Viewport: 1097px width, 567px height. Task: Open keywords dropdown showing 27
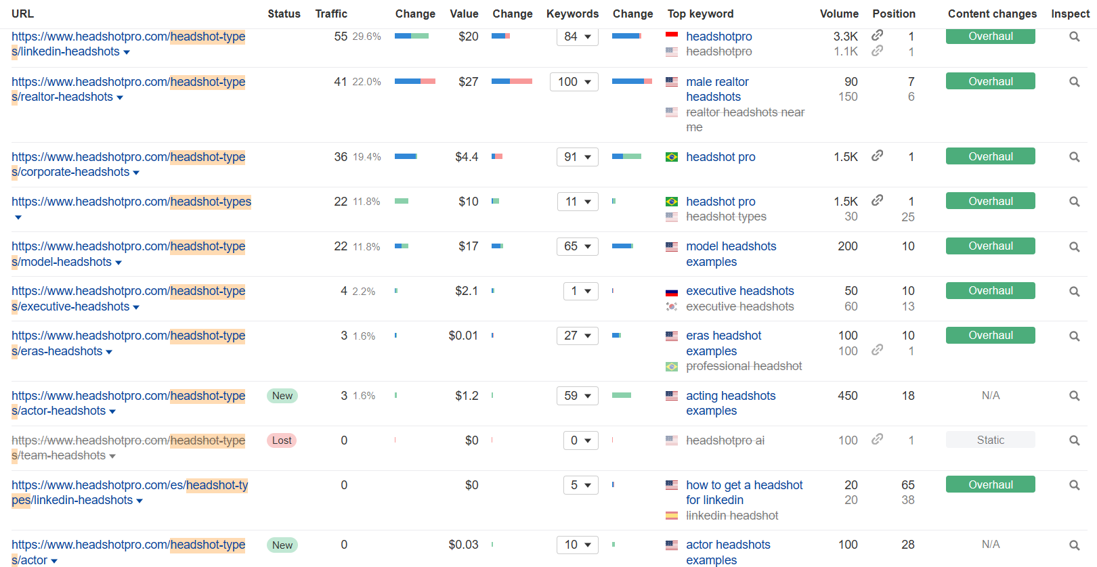point(578,336)
